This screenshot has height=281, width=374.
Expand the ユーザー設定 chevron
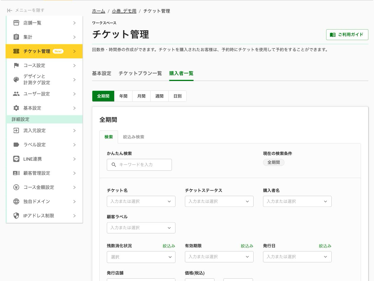[74, 94]
